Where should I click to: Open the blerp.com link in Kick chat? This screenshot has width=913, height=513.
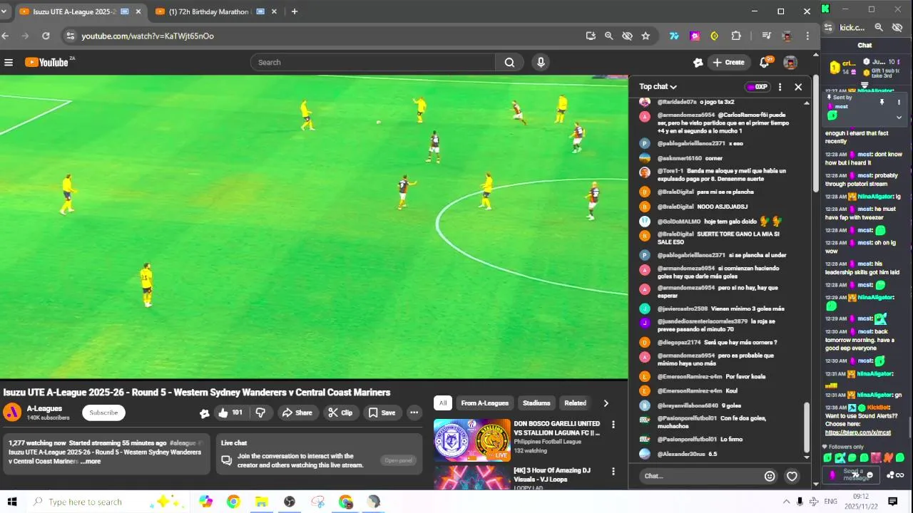click(x=857, y=432)
